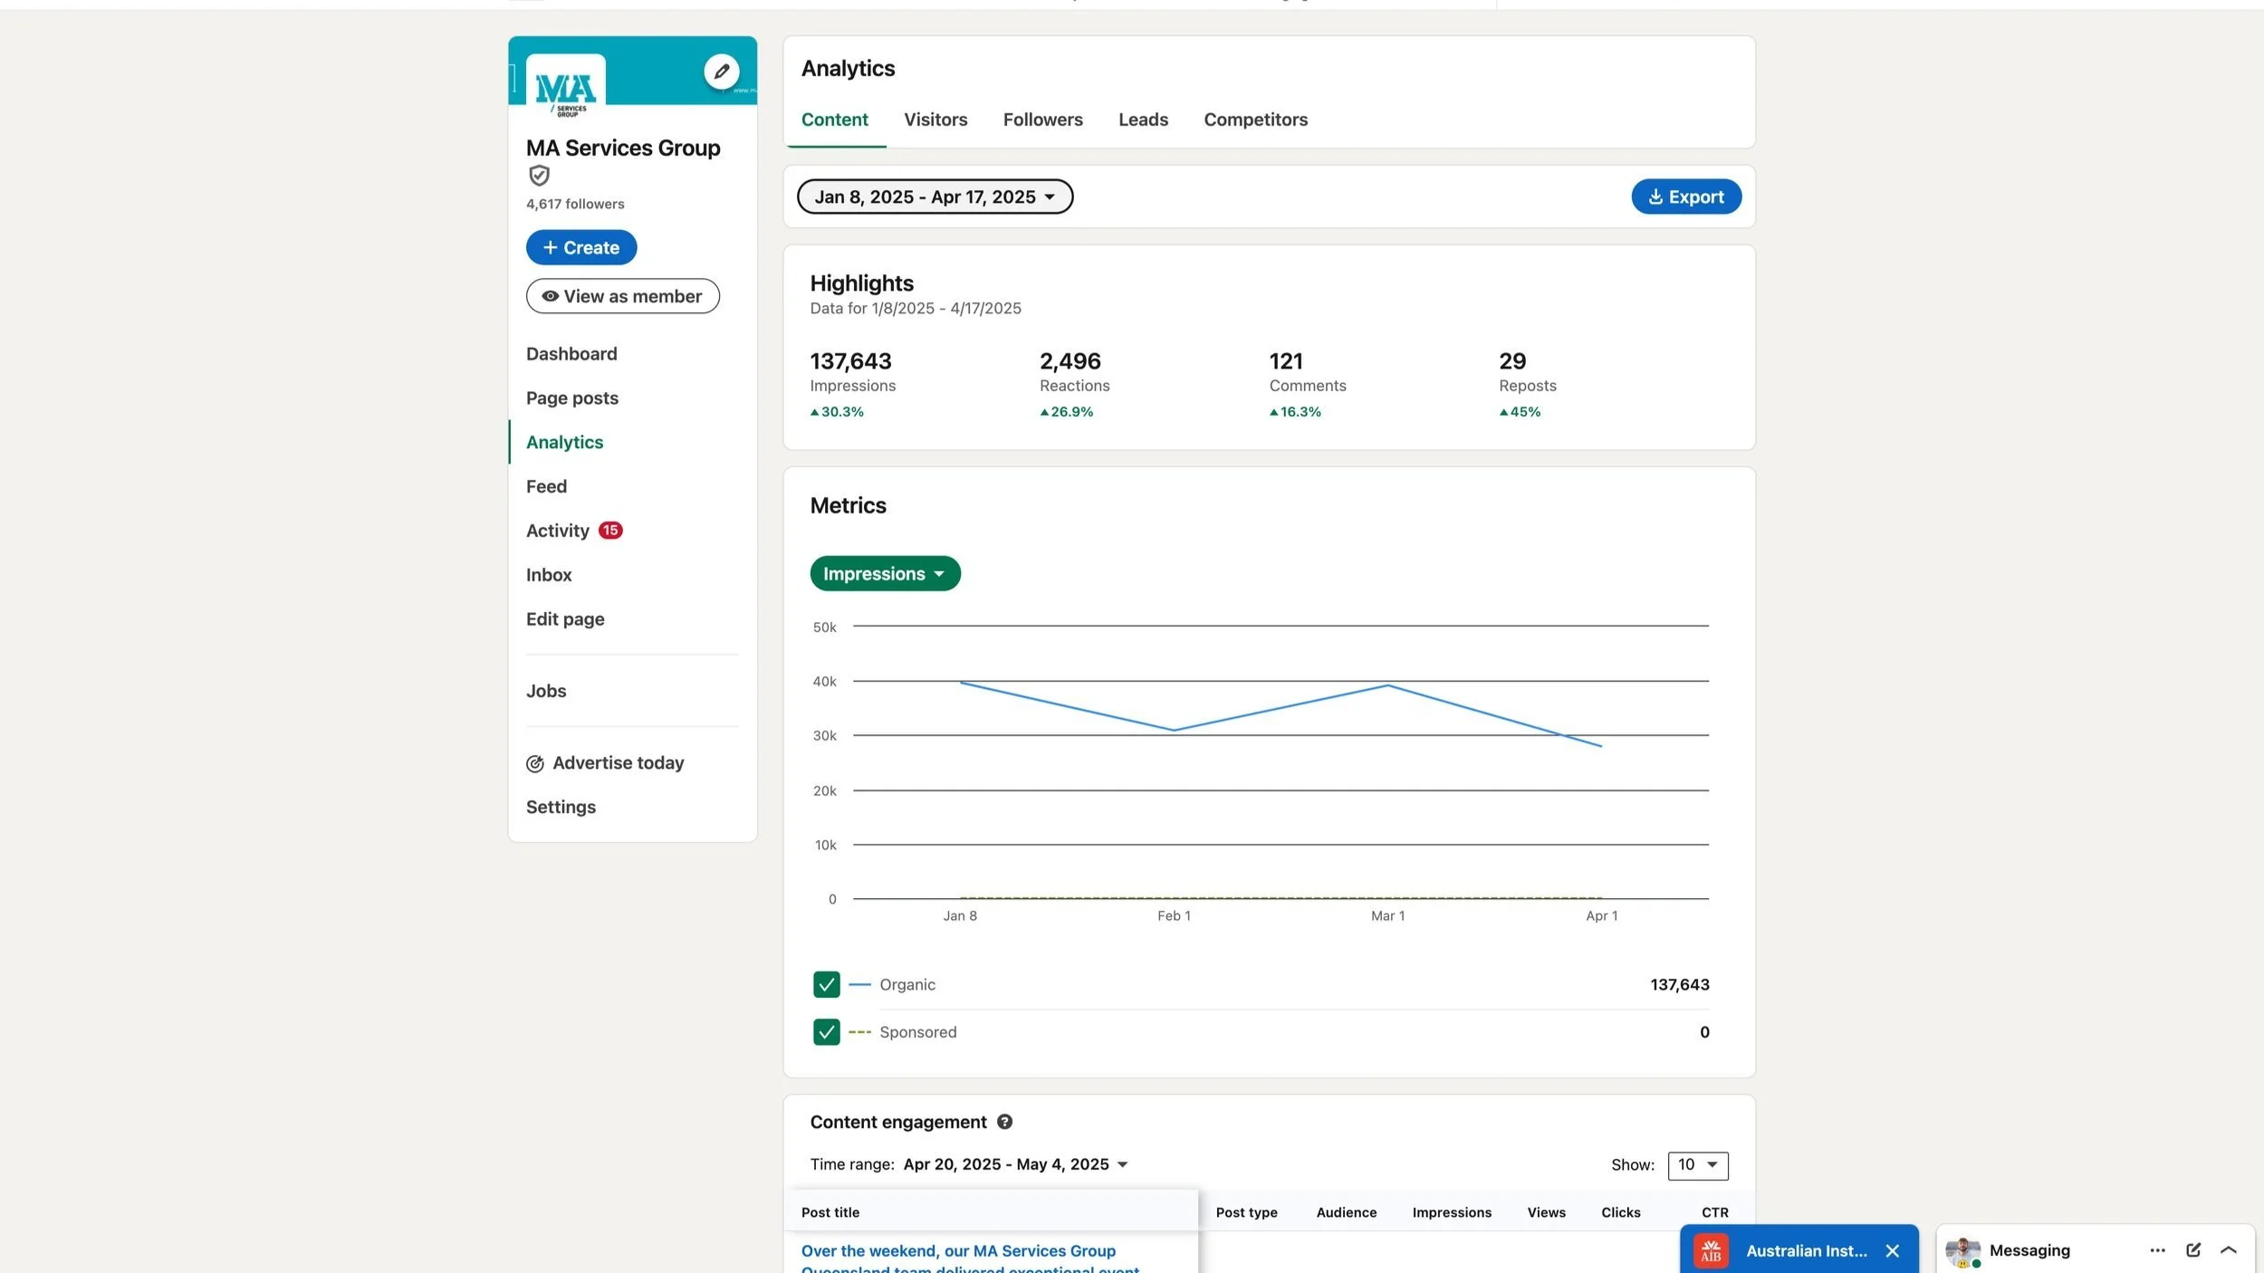Screen dimensions: 2264x1273
Task: Open the Activity sidebar item
Action: tap(558, 531)
